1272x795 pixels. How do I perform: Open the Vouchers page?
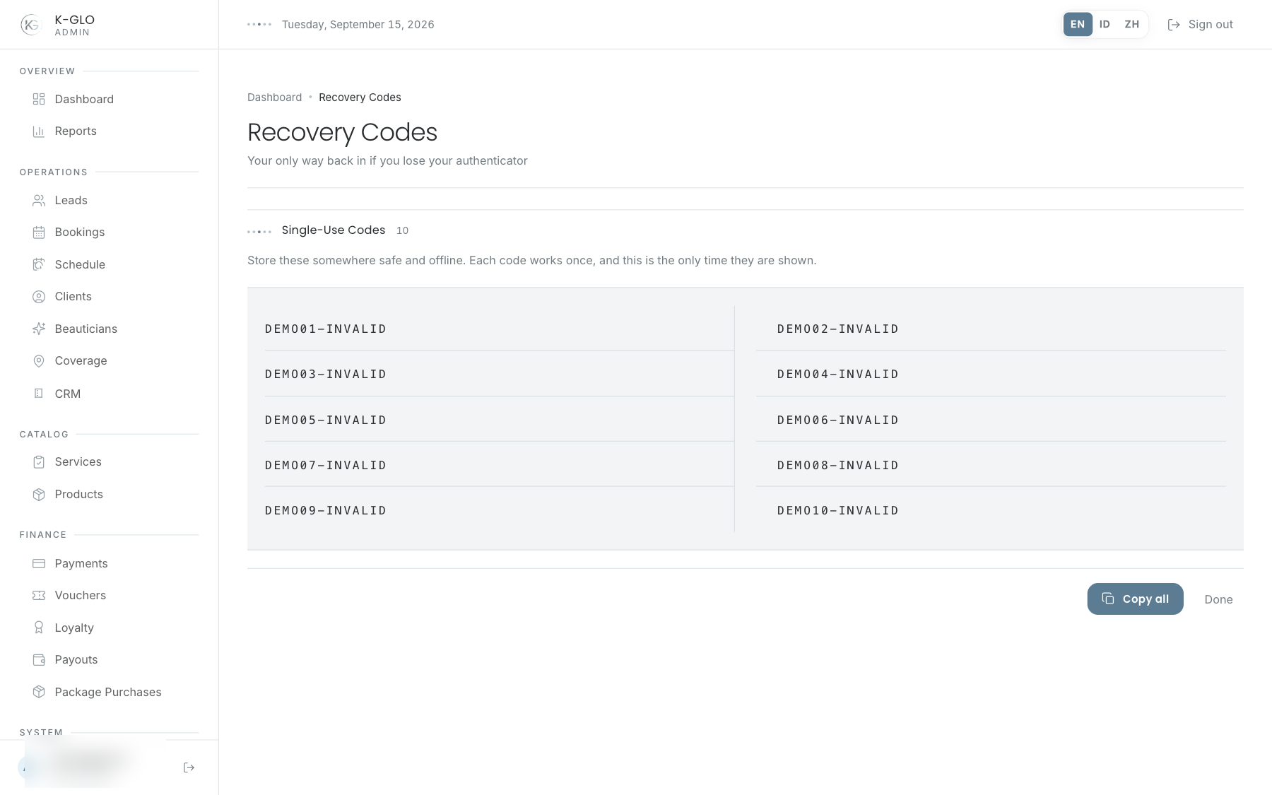(109, 596)
